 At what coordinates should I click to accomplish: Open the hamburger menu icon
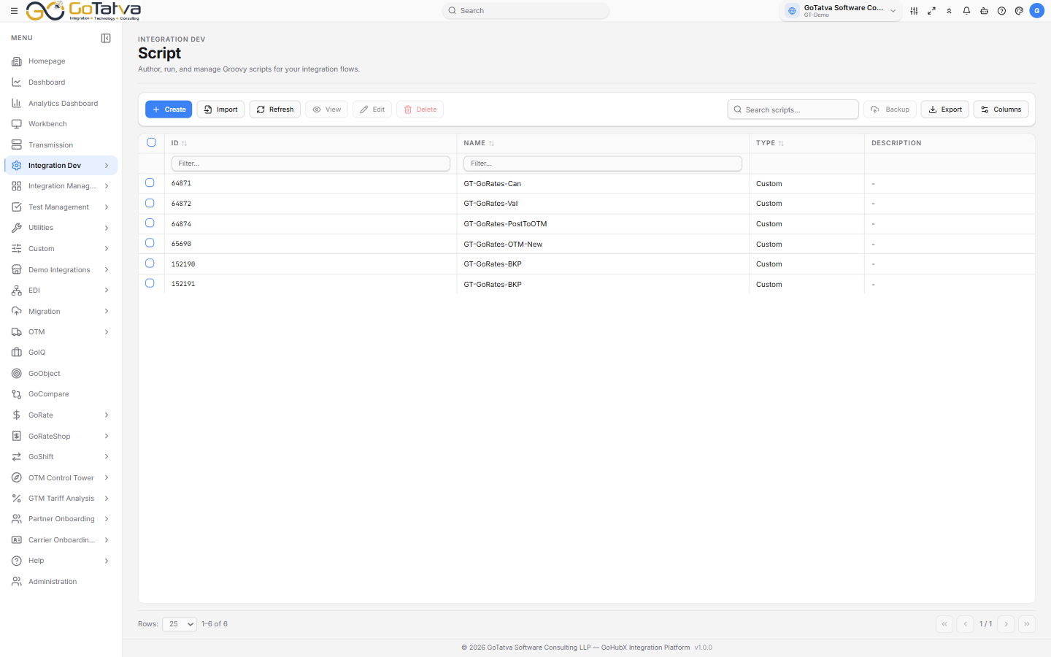14,11
